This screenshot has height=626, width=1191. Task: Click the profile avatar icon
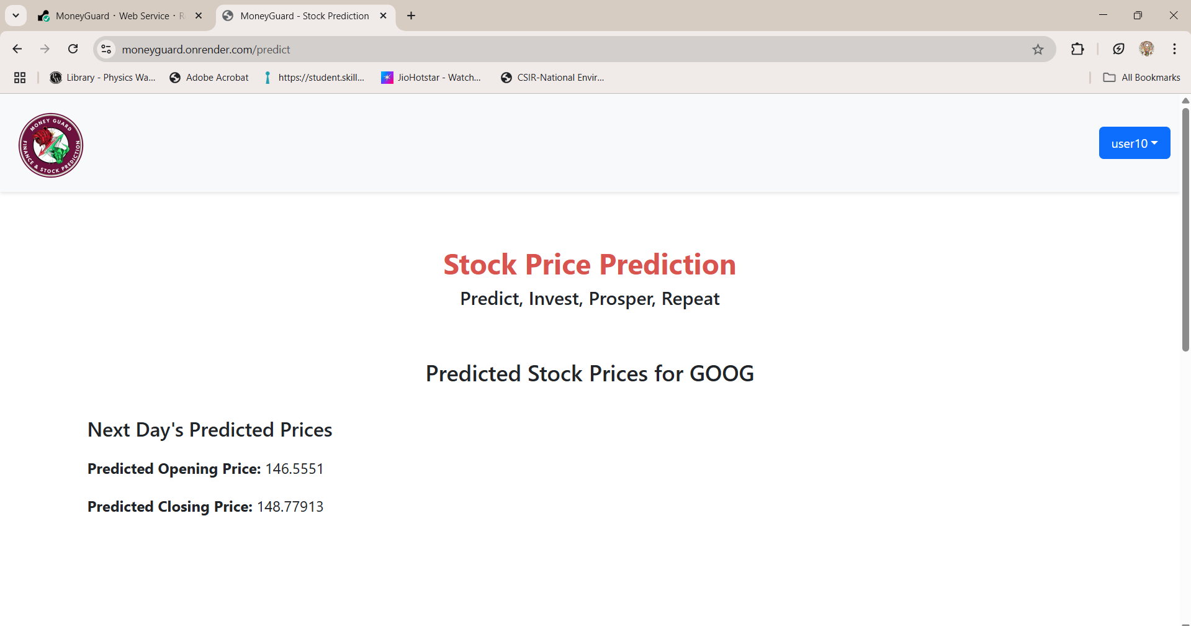(x=1147, y=49)
